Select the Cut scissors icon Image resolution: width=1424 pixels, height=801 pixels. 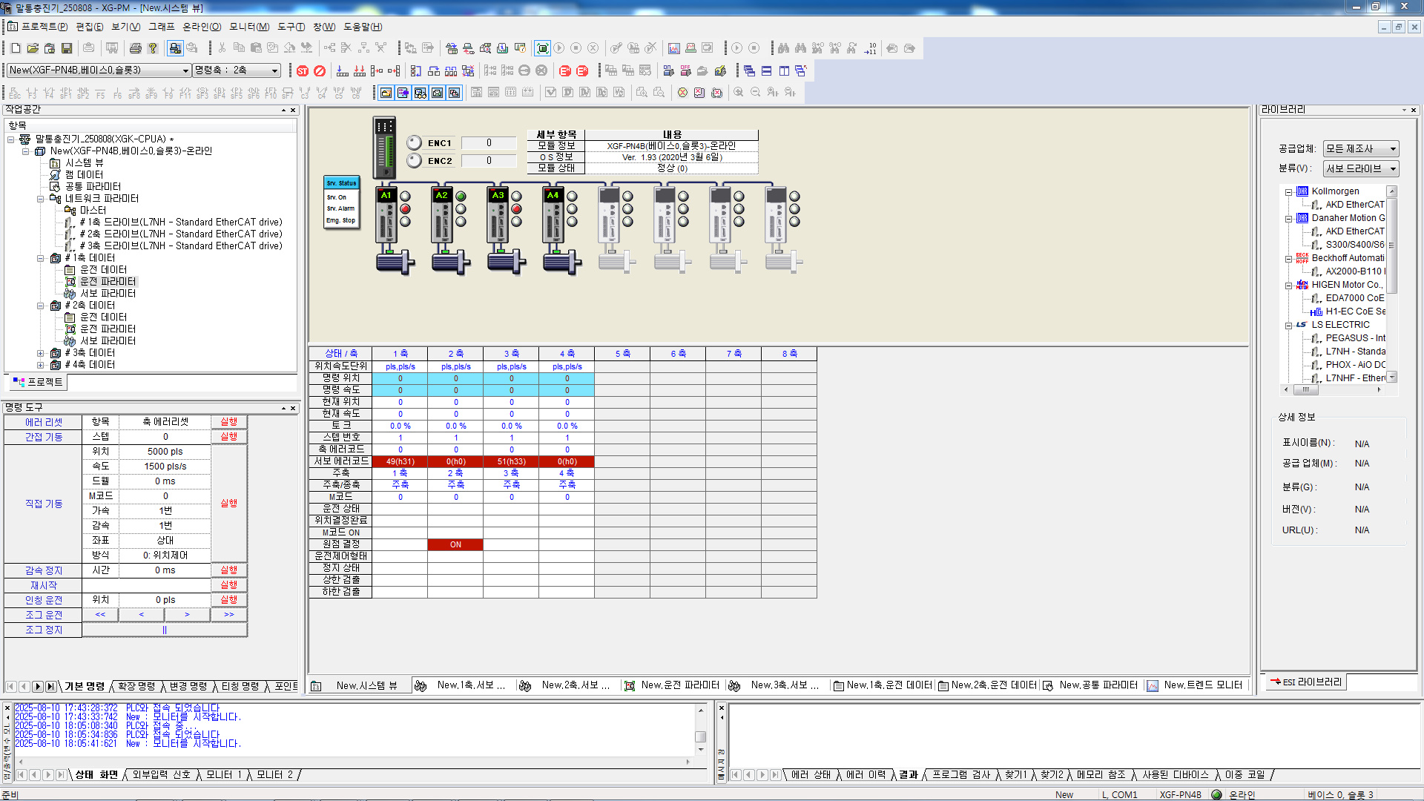point(222,48)
